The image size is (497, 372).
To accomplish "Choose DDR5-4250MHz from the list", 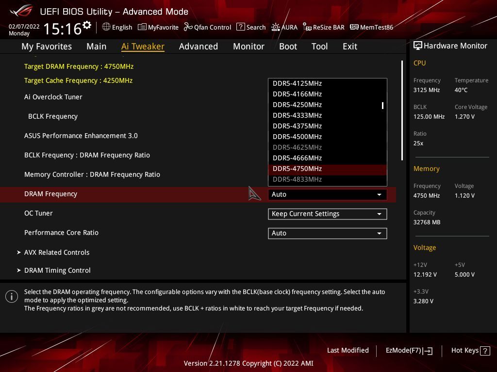I will tap(328, 105).
